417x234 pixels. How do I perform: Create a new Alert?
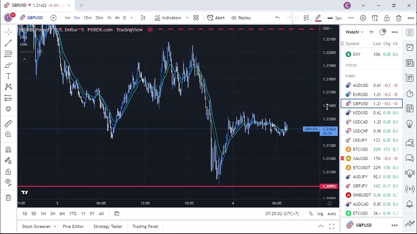[216, 18]
